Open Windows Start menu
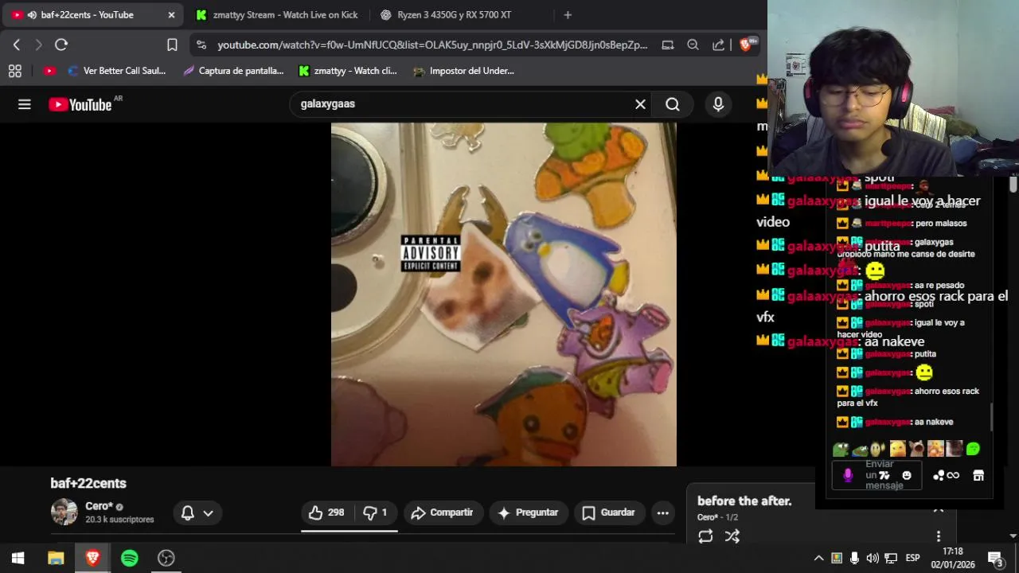 18,558
